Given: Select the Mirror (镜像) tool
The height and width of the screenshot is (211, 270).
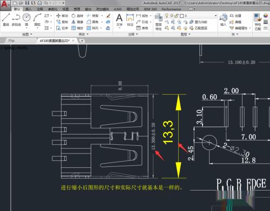Looking at the screenshot, I should coord(77,22).
